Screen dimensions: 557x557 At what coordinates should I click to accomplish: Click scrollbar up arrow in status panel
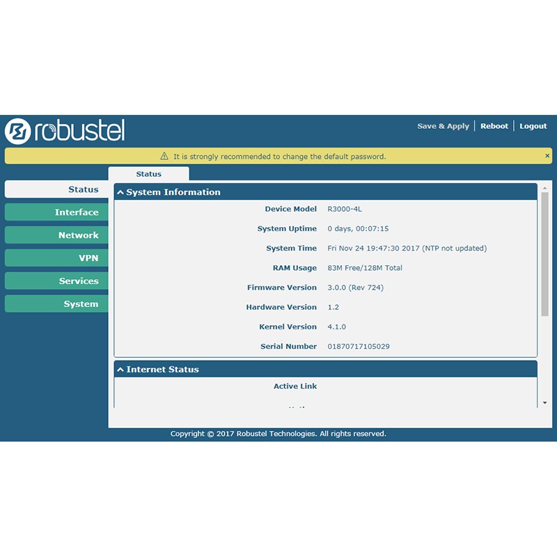coord(544,187)
